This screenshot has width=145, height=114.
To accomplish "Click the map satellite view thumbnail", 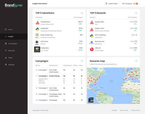I will click(91, 100).
